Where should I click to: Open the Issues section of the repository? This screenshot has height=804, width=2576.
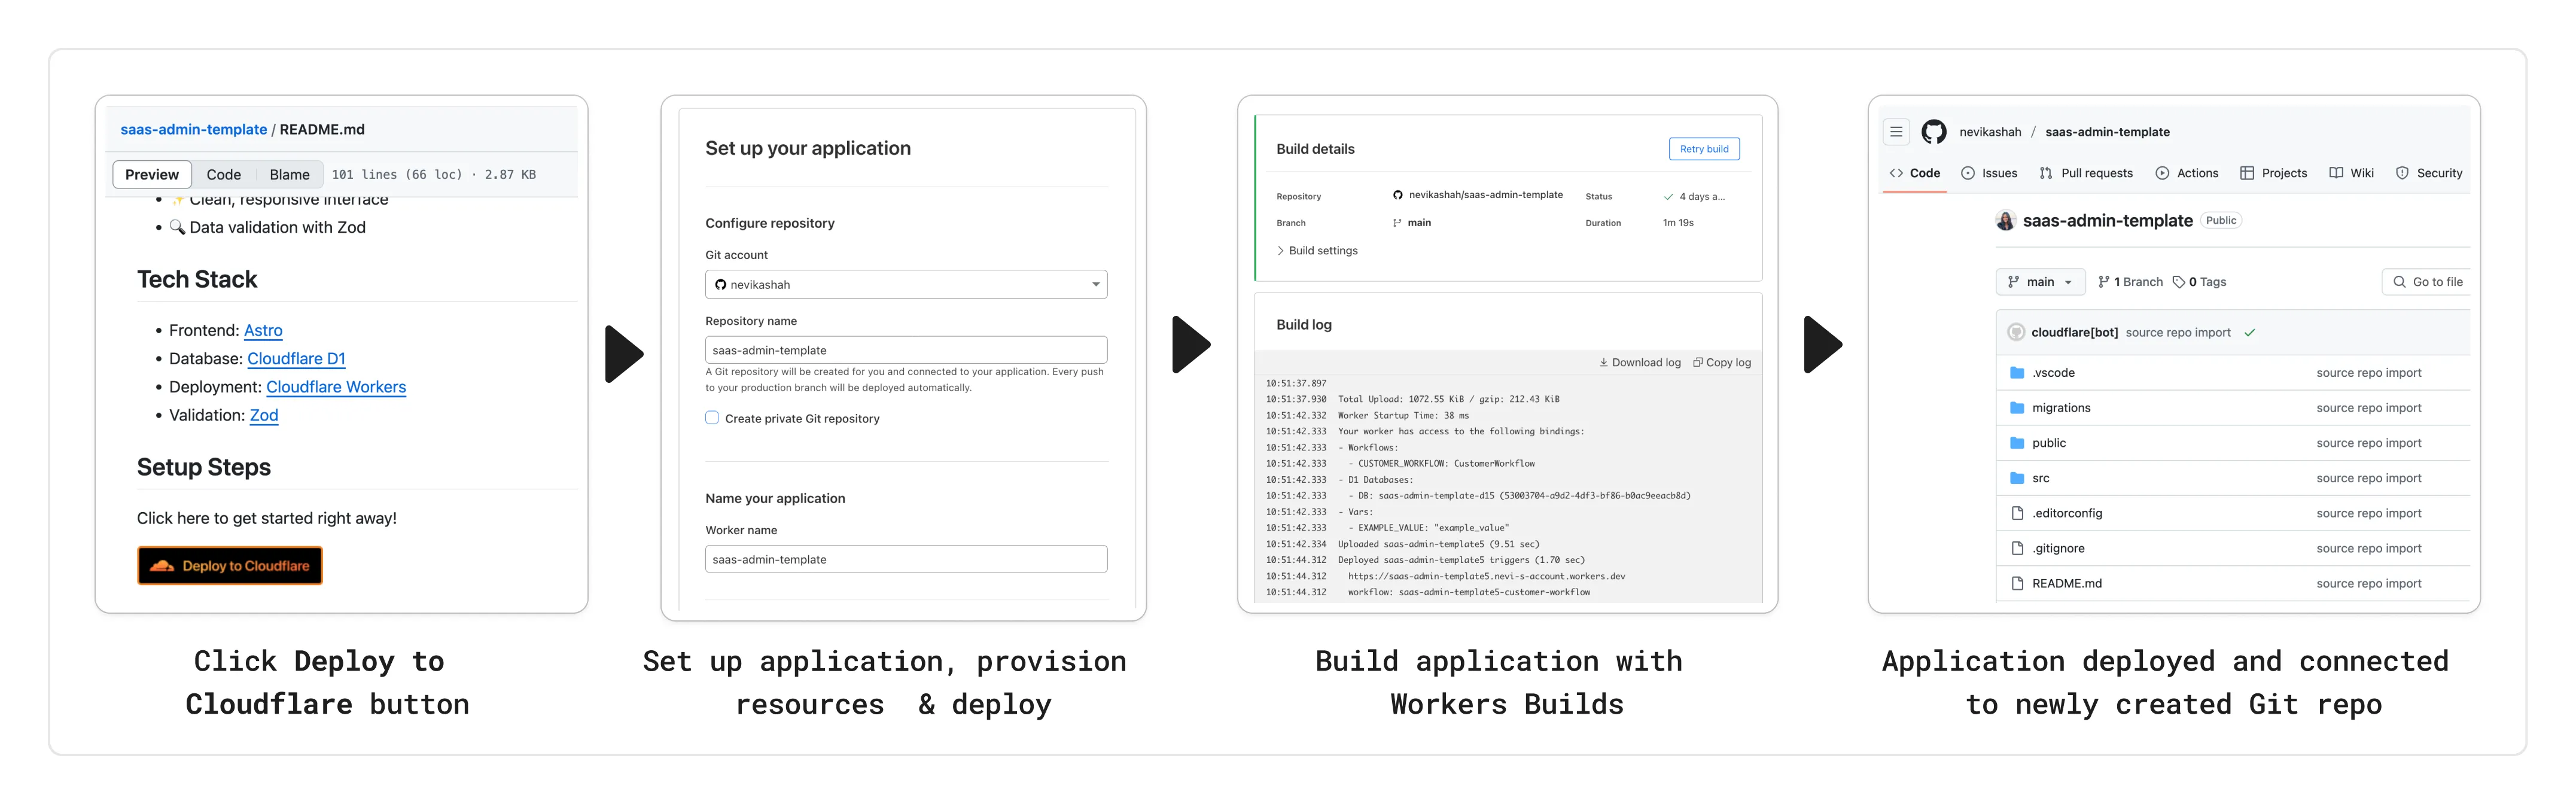coord(1989,172)
